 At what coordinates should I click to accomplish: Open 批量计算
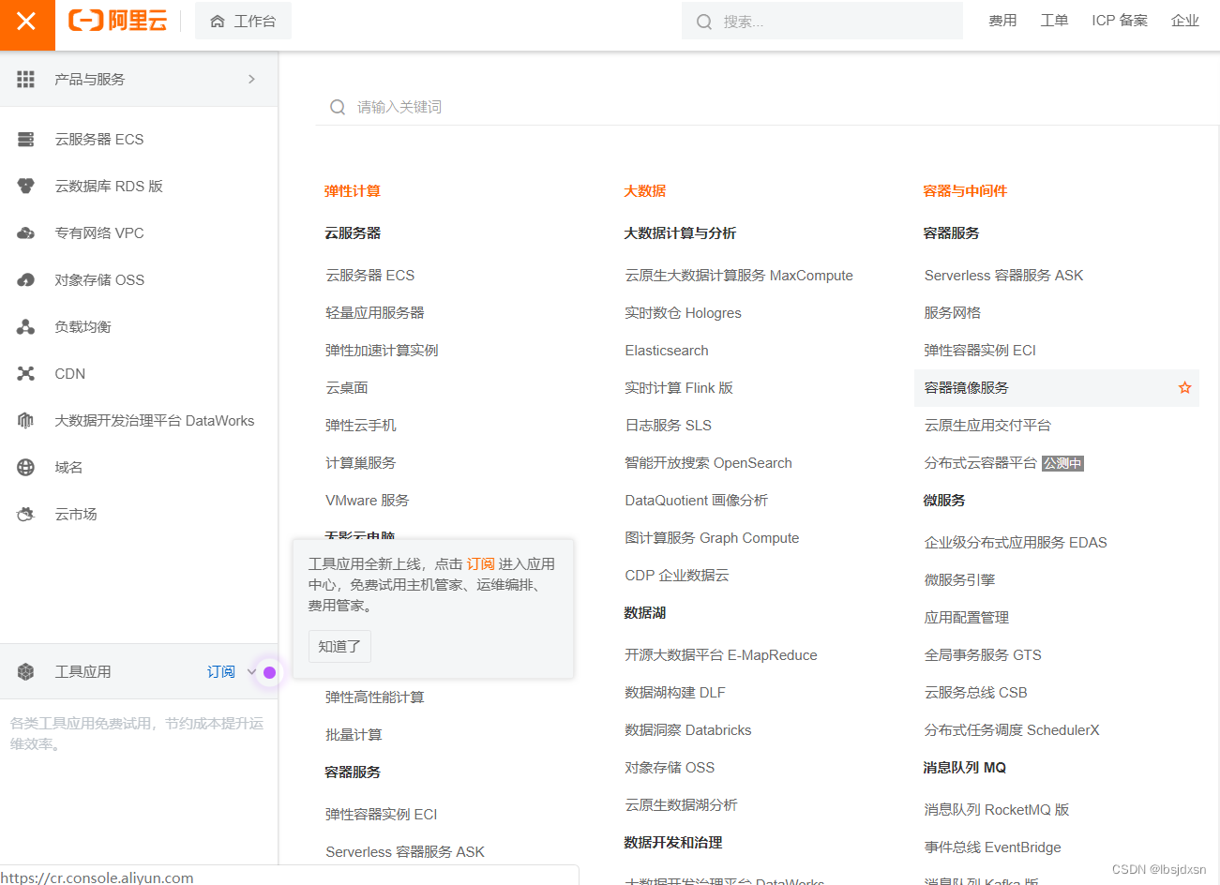click(354, 735)
